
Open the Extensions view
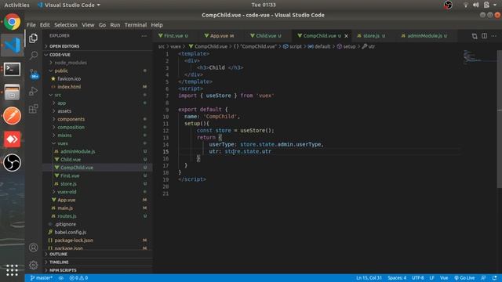(33, 109)
